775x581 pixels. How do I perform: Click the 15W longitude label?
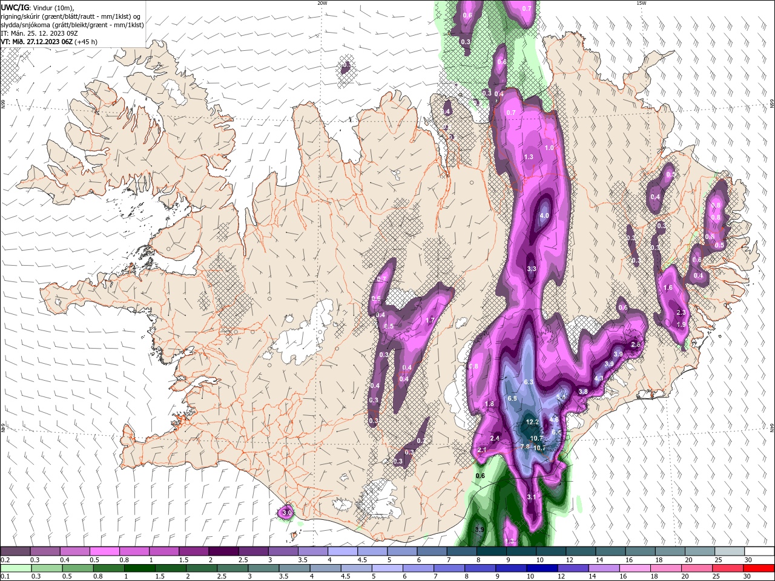641,3
